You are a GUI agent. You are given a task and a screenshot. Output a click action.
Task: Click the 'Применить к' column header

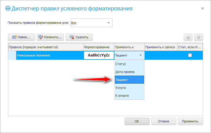pos(129,47)
